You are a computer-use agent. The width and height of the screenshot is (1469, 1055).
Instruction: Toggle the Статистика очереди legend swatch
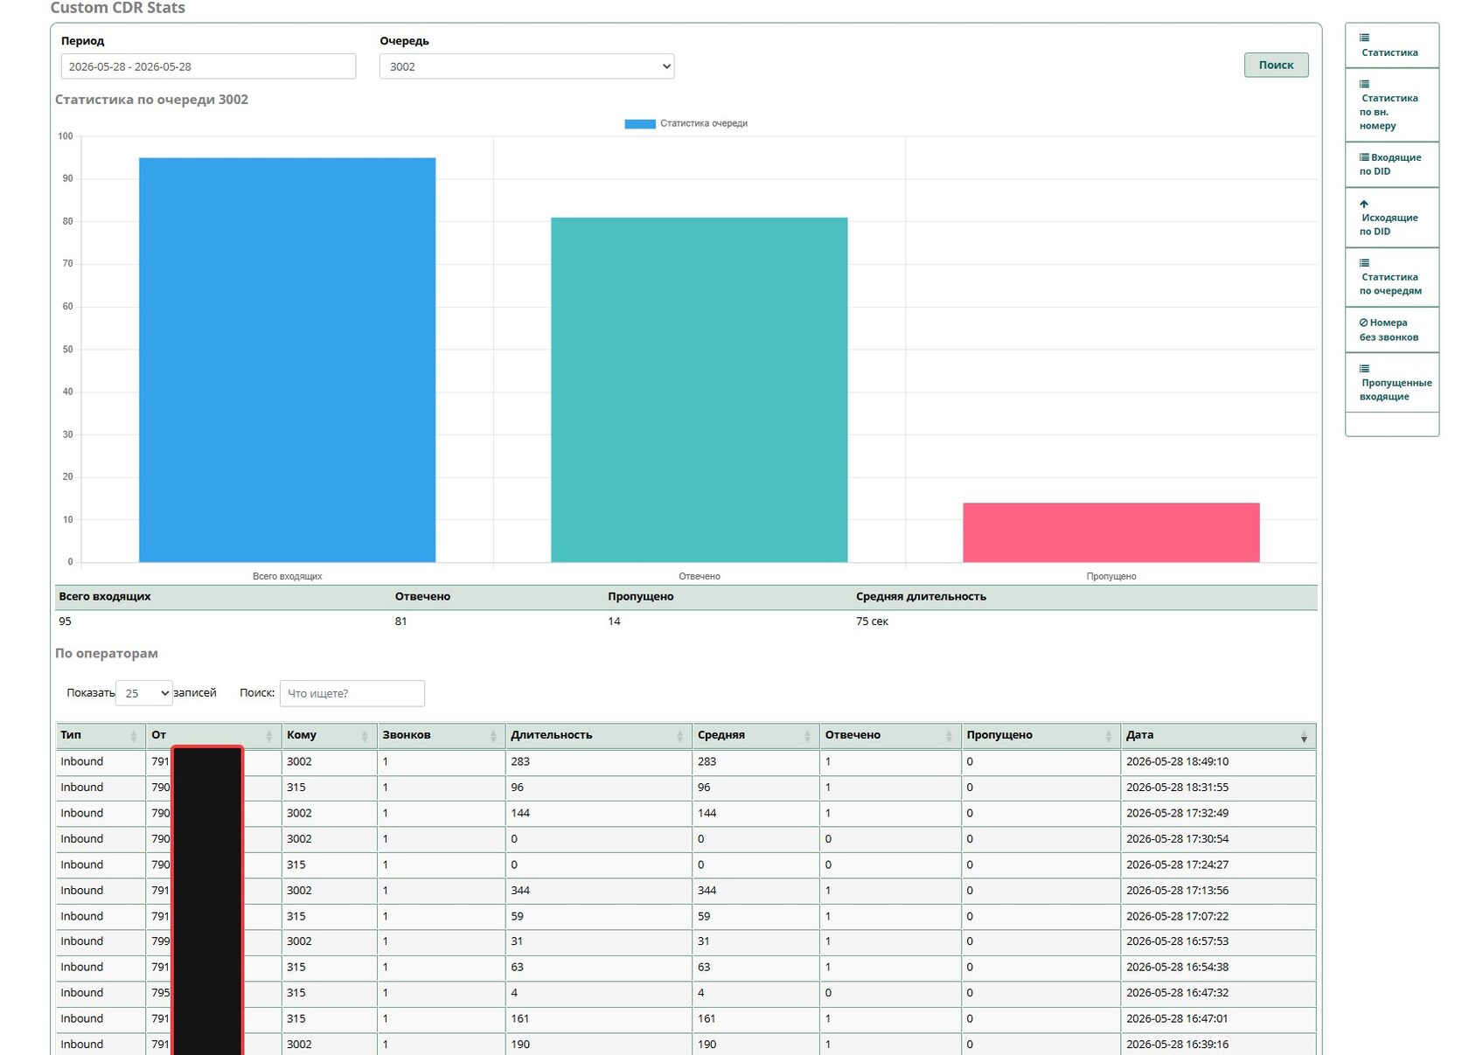(639, 124)
